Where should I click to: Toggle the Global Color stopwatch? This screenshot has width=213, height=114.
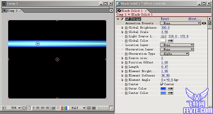point(126,41)
